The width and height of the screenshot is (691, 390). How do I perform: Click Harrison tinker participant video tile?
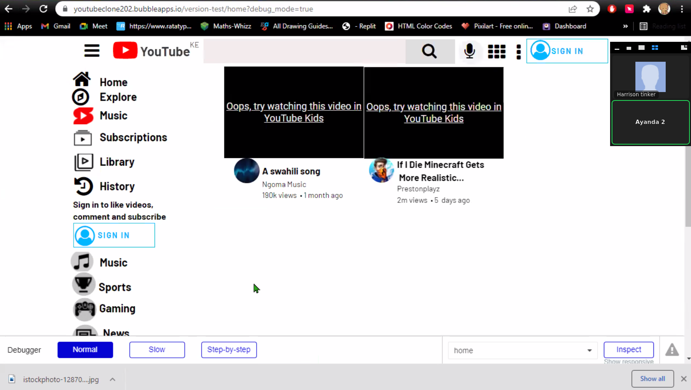pyautogui.click(x=650, y=78)
